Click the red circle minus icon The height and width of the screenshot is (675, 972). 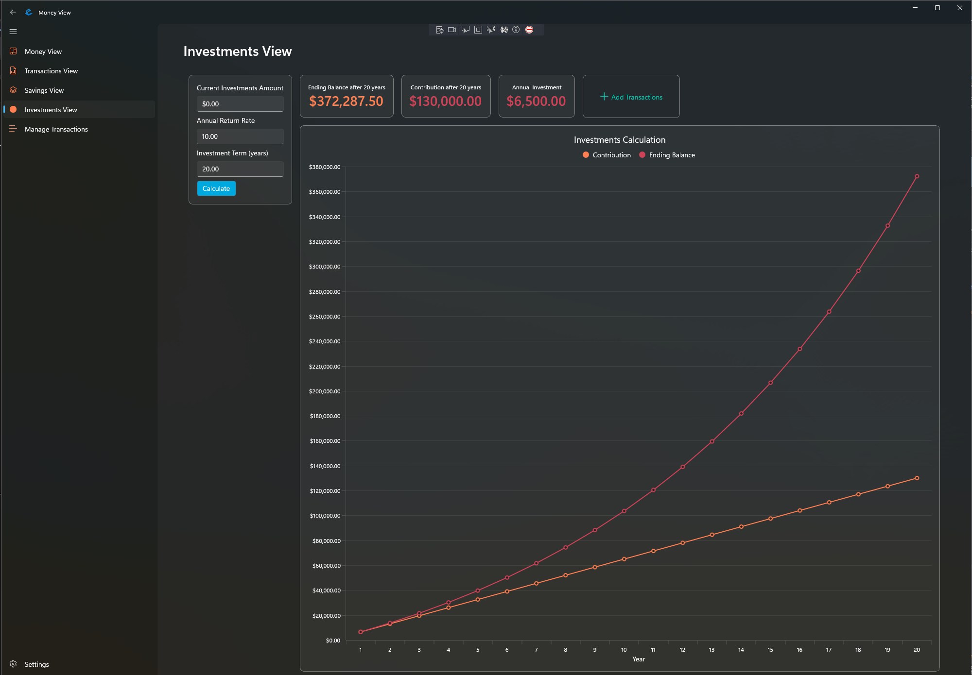pos(529,30)
